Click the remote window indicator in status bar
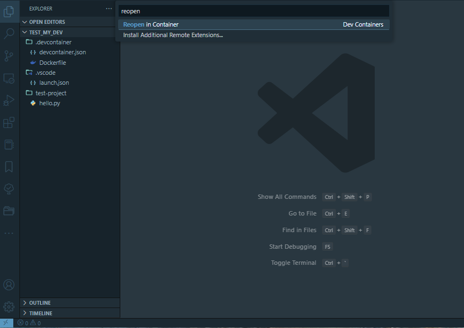The width and height of the screenshot is (464, 328). pyautogui.click(x=6, y=322)
